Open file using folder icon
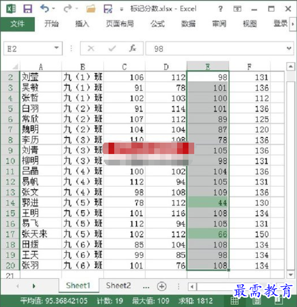This screenshot has width=297, height=307. pyautogui.click(x=91, y=9)
